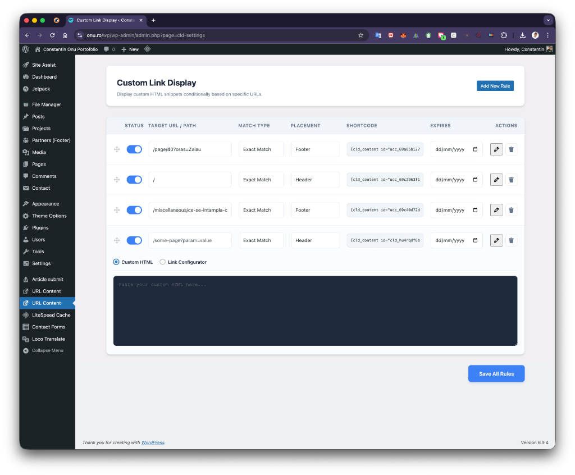
Task: Open Loco Translate sidebar item
Action: coord(48,339)
